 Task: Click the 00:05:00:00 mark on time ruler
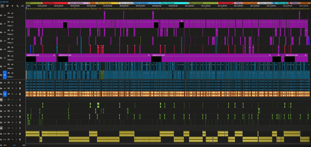click(x=108, y=5)
